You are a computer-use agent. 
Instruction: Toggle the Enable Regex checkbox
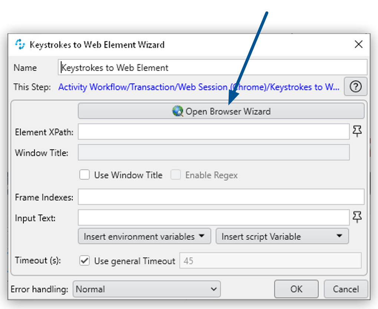(x=176, y=175)
